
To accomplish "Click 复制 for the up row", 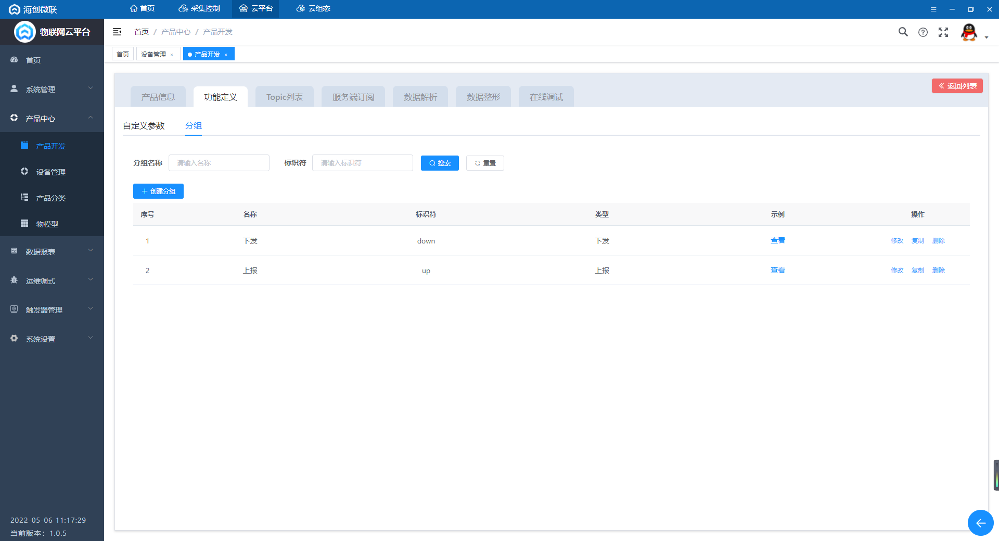I will (918, 270).
